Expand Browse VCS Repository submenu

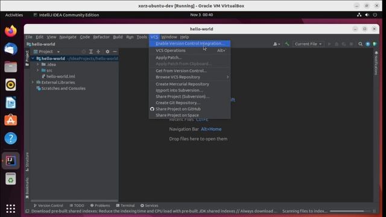189,77
